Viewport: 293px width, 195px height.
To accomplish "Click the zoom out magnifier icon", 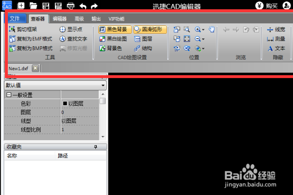I will pyautogui.click(x=198, y=39).
